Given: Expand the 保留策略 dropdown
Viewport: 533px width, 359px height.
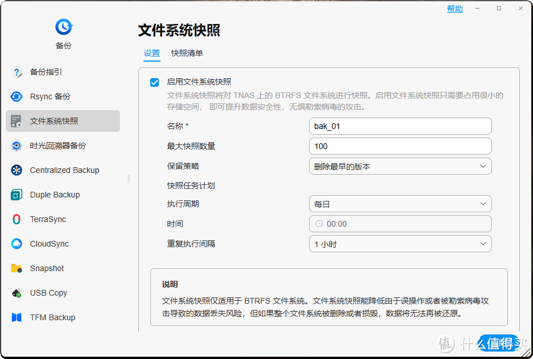Looking at the screenshot, I should pos(400,167).
